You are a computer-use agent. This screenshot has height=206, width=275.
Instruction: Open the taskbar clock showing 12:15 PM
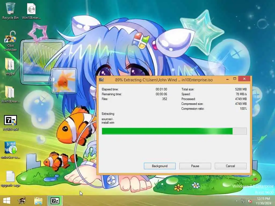tap(263, 201)
